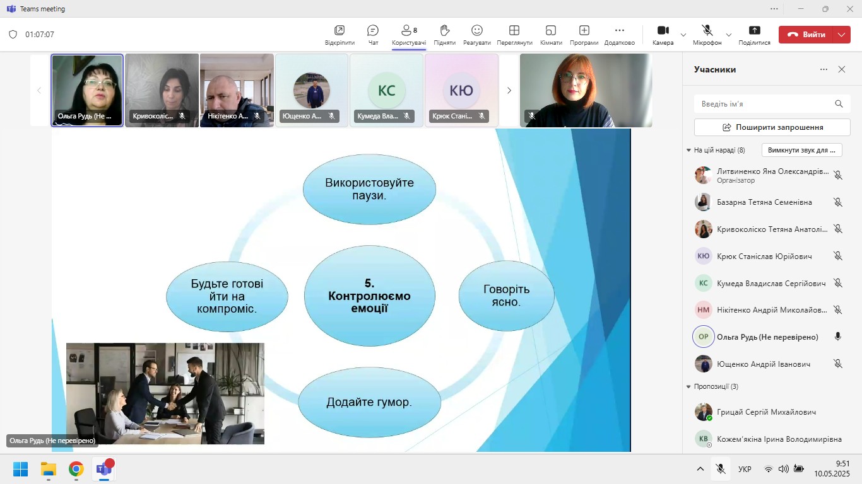862x484 pixels.
Task: Open the Відкріпити pop-out button
Action: [x=339, y=35]
